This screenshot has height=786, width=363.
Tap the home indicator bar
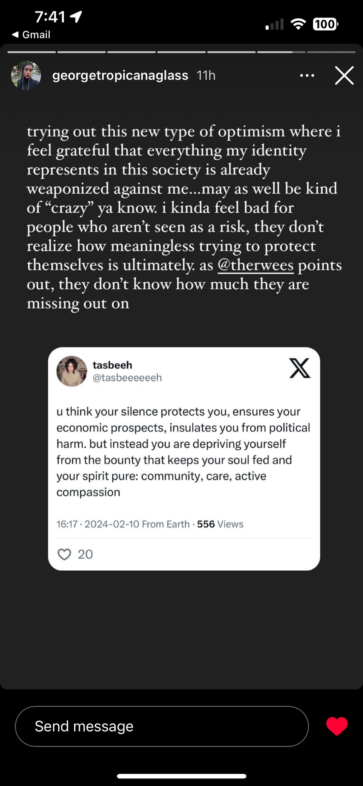click(x=181, y=776)
